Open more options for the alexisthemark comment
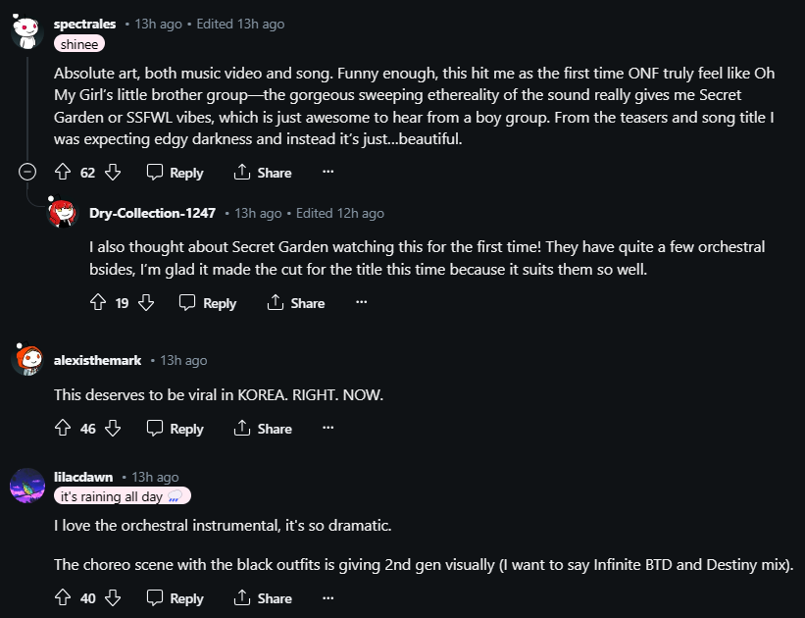The width and height of the screenshot is (805, 618). tap(327, 429)
